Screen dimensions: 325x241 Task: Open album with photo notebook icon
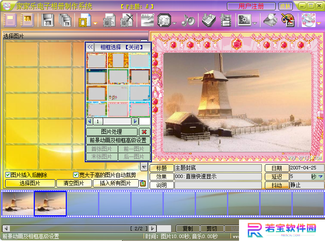click(x=27, y=20)
